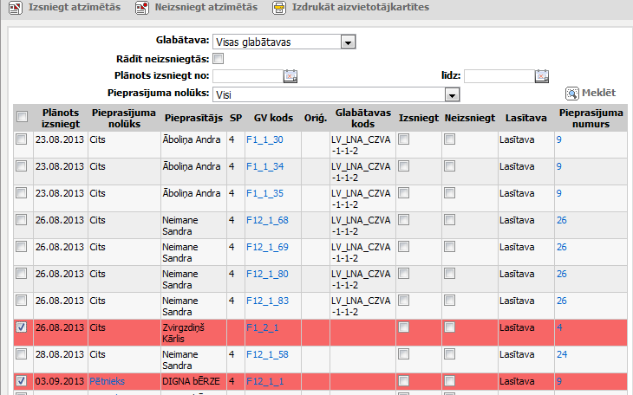The image size is (633, 395).
Task: Click the printer icon for Izdrukāt aizvietotājkartites
Action: click(x=278, y=8)
